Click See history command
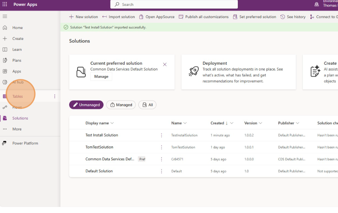Screen dimensions: 338x213 coord(293,17)
